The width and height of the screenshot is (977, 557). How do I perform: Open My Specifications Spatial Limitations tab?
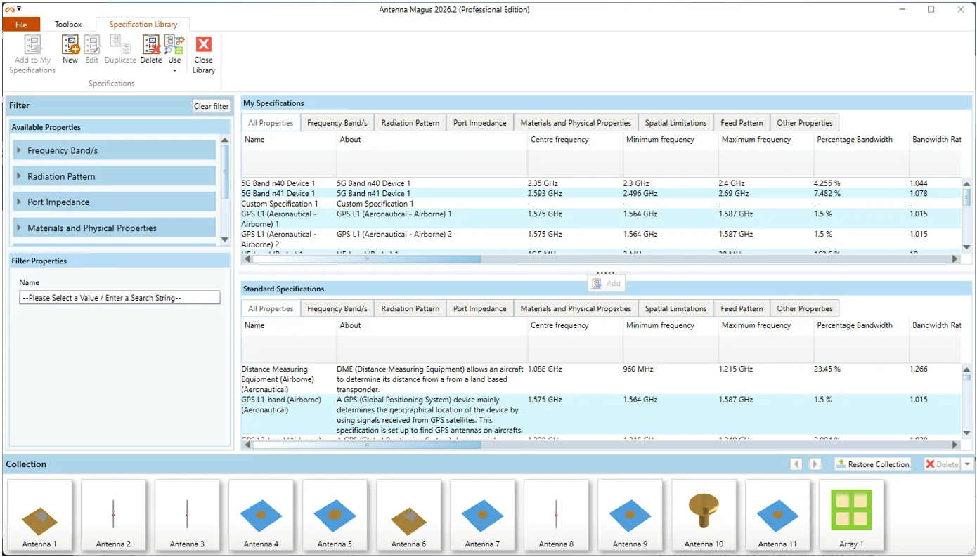(x=676, y=123)
